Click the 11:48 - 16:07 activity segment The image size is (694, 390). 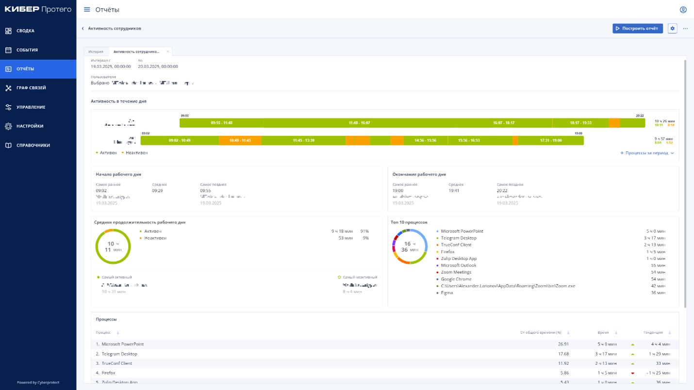tap(359, 123)
